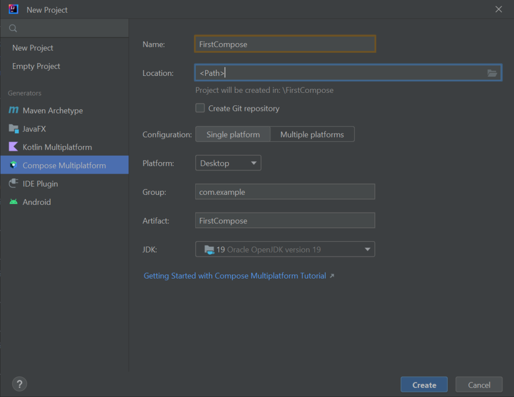Click the Group field label
This screenshot has height=397, width=514.
tap(154, 192)
